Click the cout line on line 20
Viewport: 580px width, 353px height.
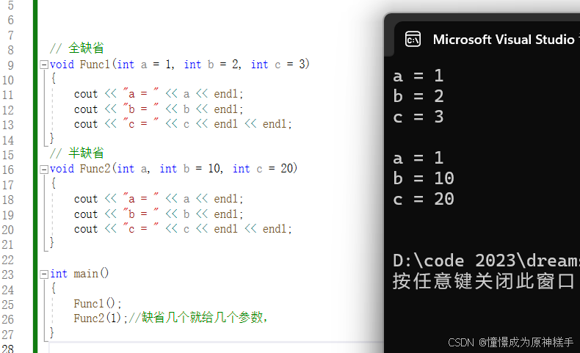[x=183, y=229]
